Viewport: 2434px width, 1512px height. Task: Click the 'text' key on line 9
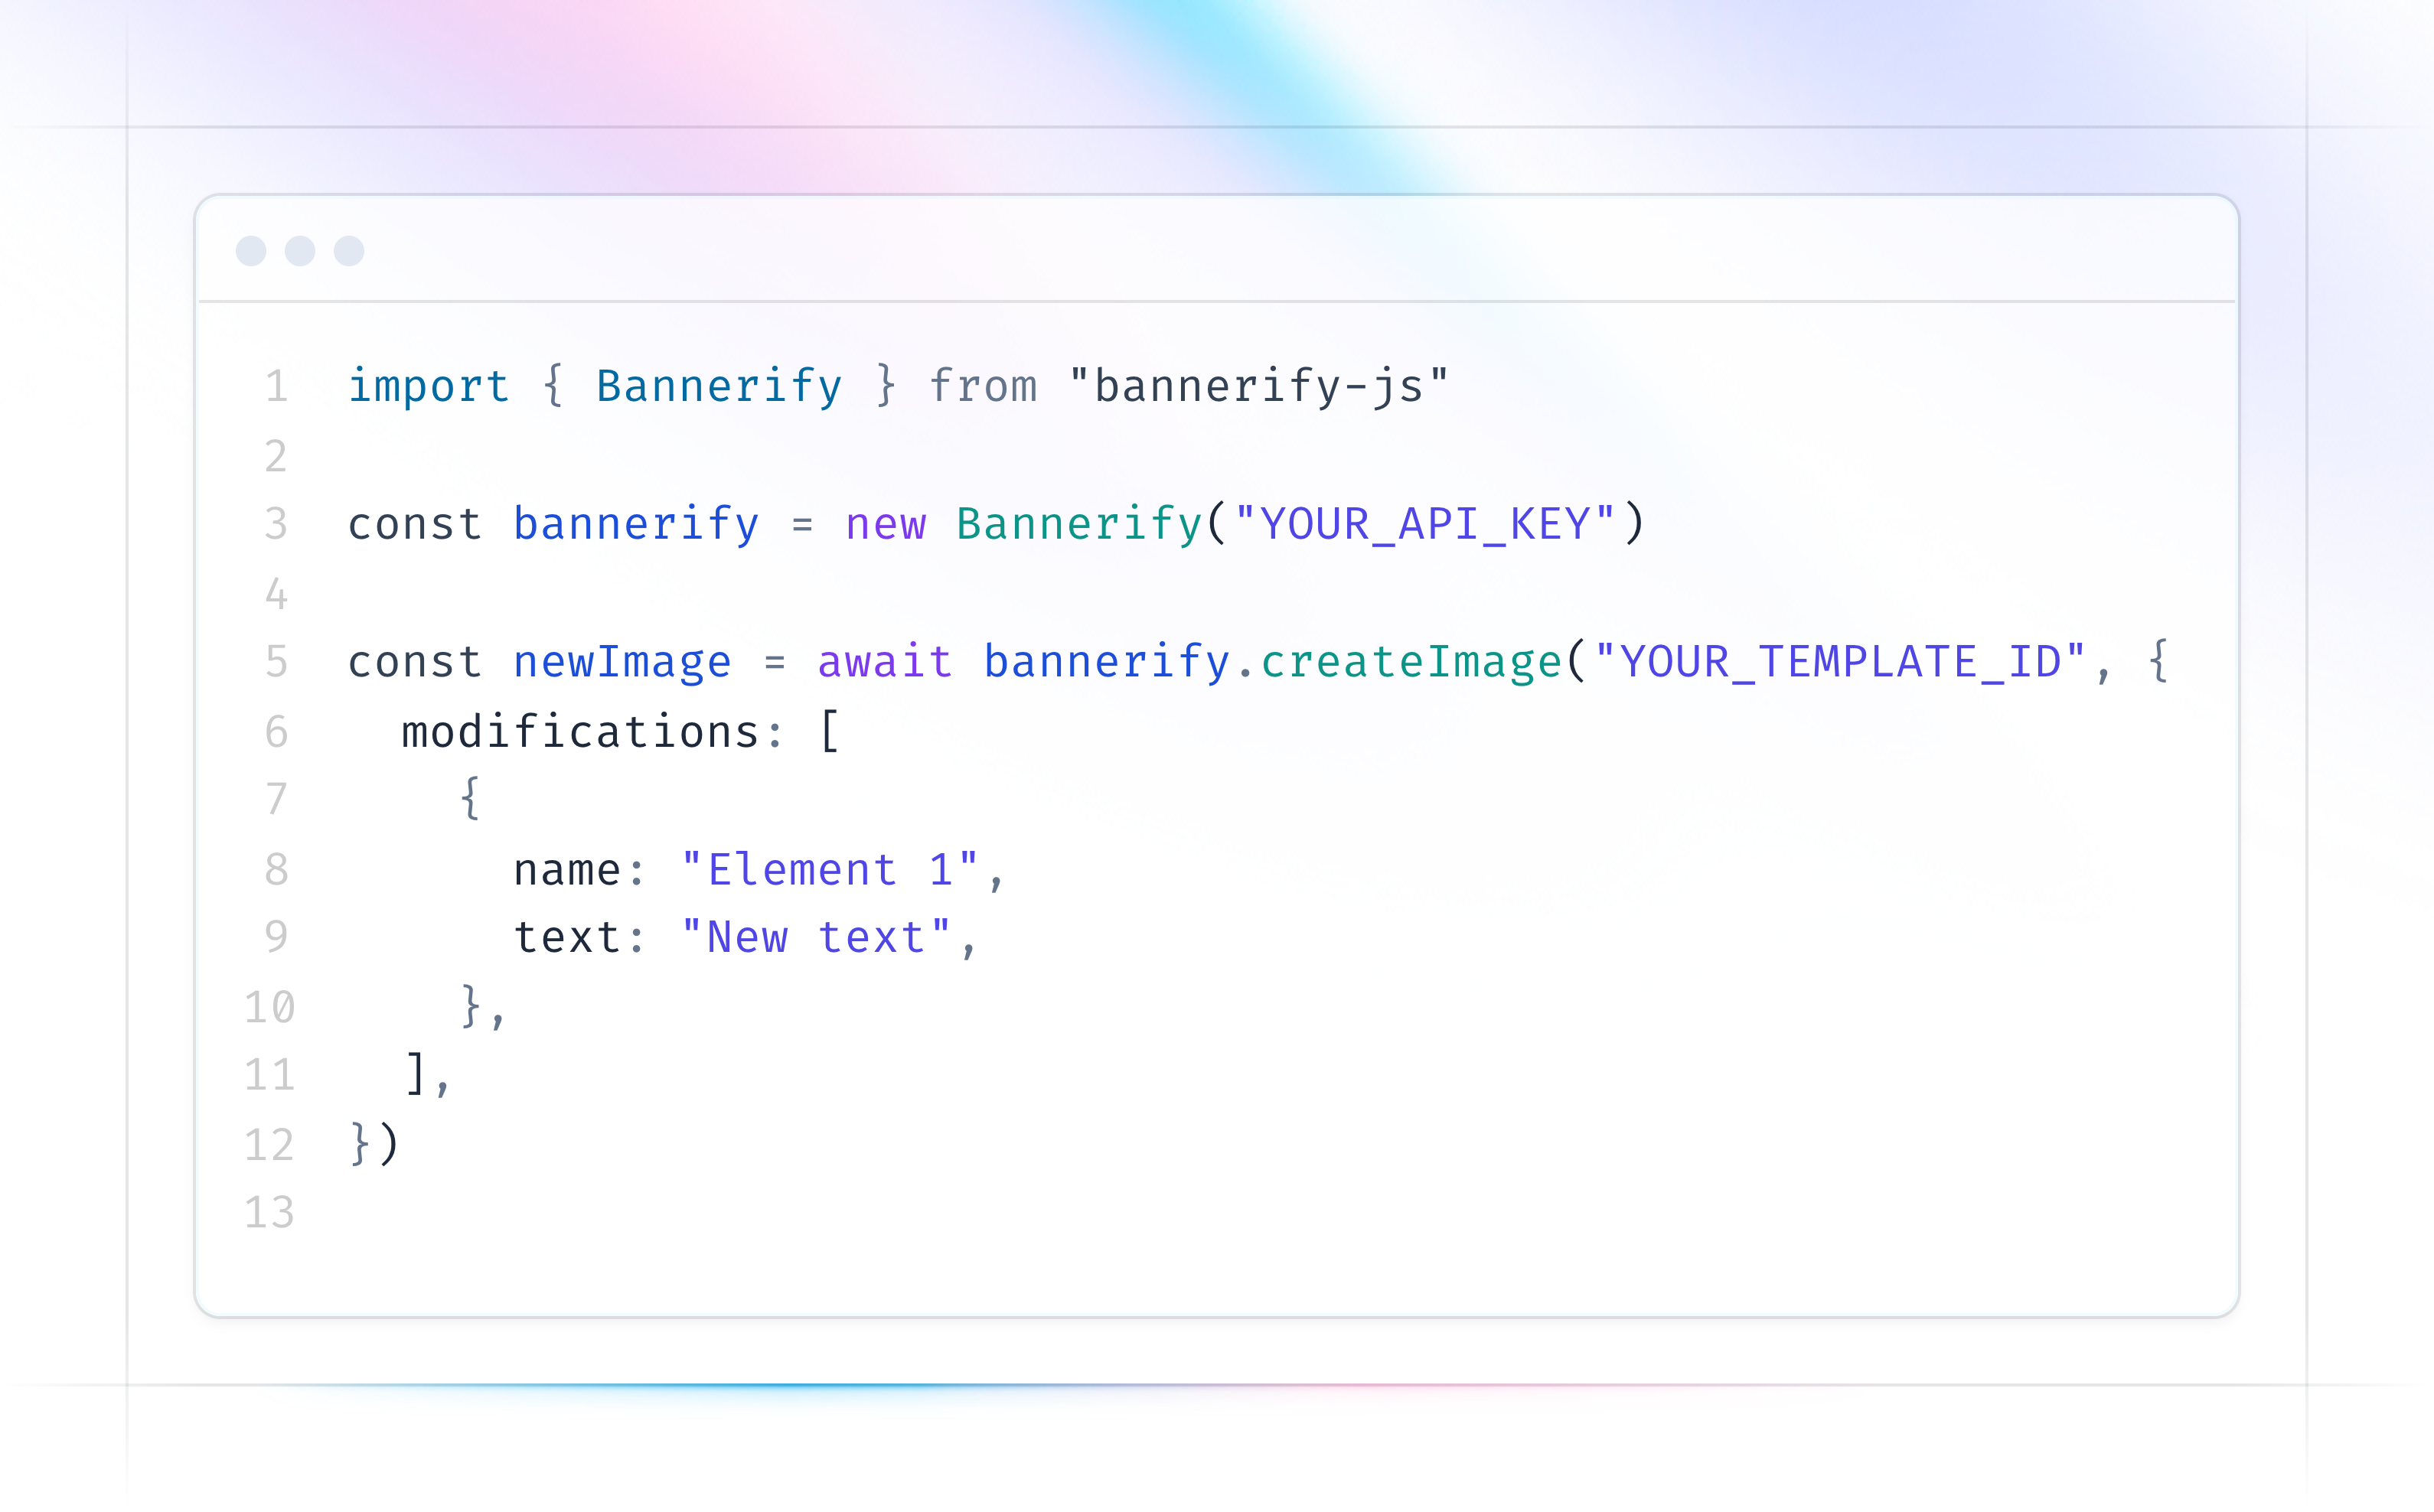coord(567,938)
